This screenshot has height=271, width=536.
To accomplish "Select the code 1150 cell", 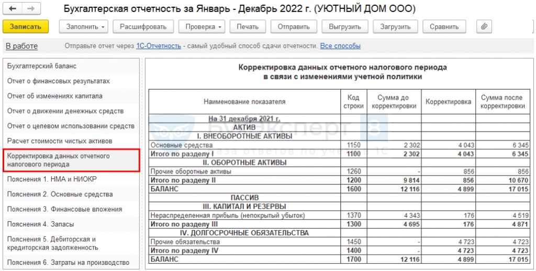I will tap(353, 145).
